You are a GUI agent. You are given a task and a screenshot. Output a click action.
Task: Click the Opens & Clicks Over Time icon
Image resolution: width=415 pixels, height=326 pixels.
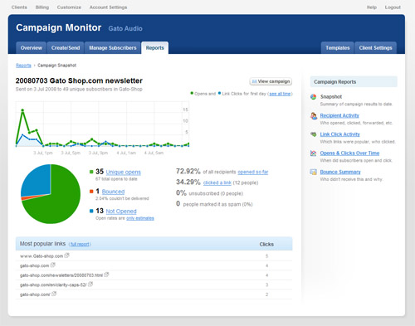point(313,153)
